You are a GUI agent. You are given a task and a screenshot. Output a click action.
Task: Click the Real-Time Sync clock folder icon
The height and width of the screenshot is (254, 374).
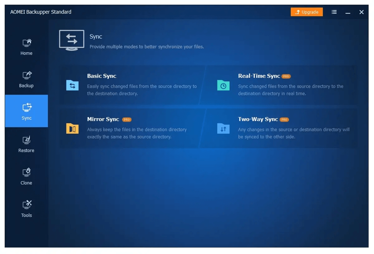(x=223, y=86)
